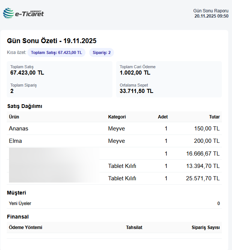Click the 25.571,70 TL amount cell

point(203,178)
